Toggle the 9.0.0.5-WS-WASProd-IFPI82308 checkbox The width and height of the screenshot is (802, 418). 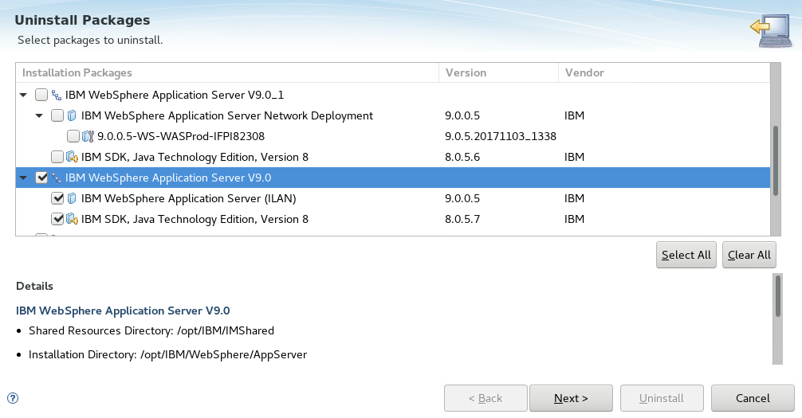[73, 136]
